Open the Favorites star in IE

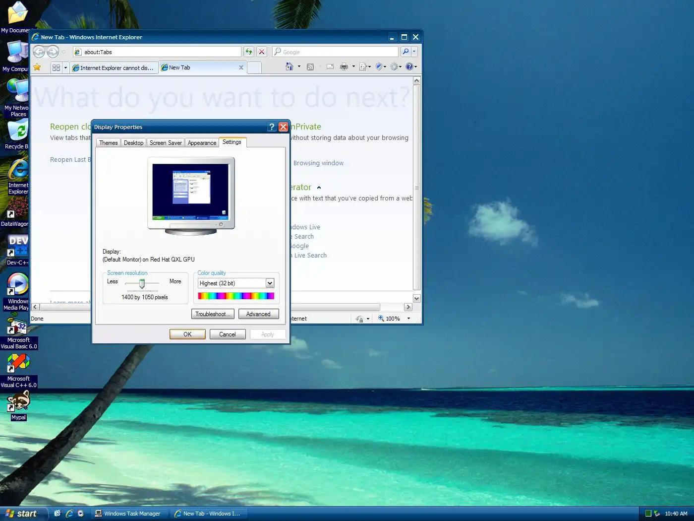[37, 67]
